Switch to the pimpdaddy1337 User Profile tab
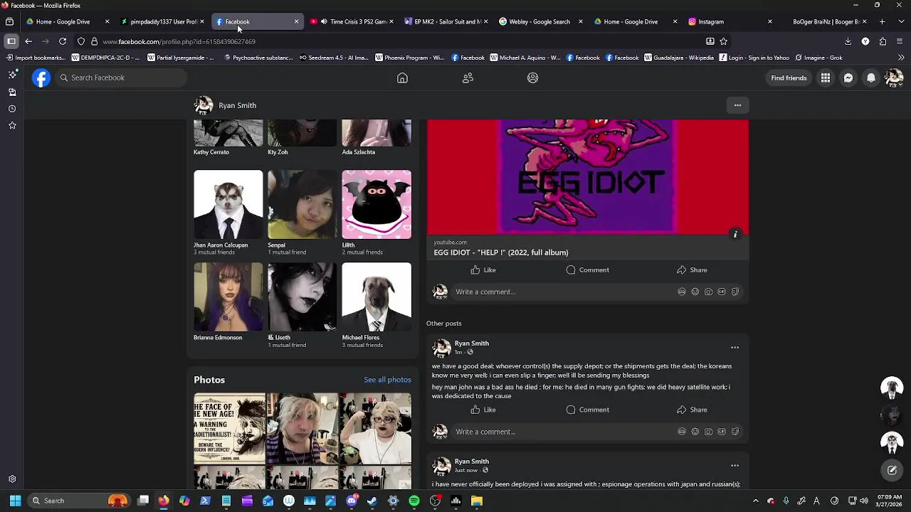The image size is (911, 512). (x=160, y=22)
